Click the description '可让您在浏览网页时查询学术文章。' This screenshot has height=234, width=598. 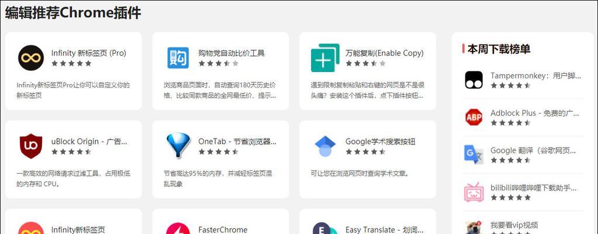(361, 174)
